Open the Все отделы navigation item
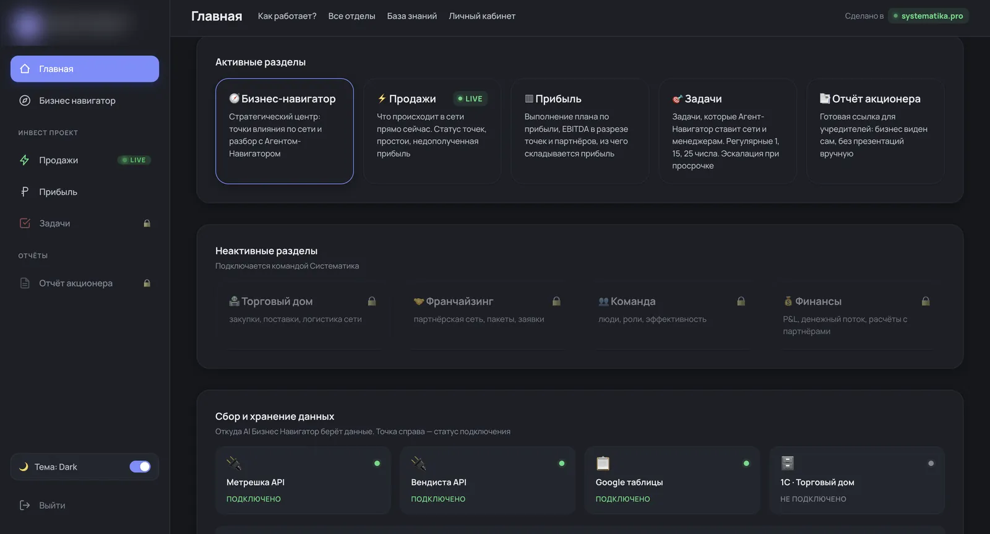Viewport: 990px width, 534px height. click(351, 16)
